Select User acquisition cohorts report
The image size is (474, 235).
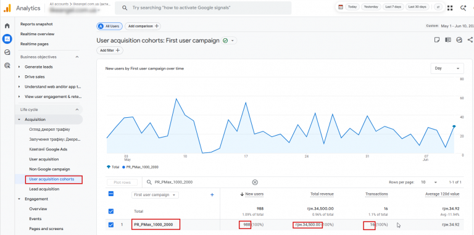click(x=52, y=179)
